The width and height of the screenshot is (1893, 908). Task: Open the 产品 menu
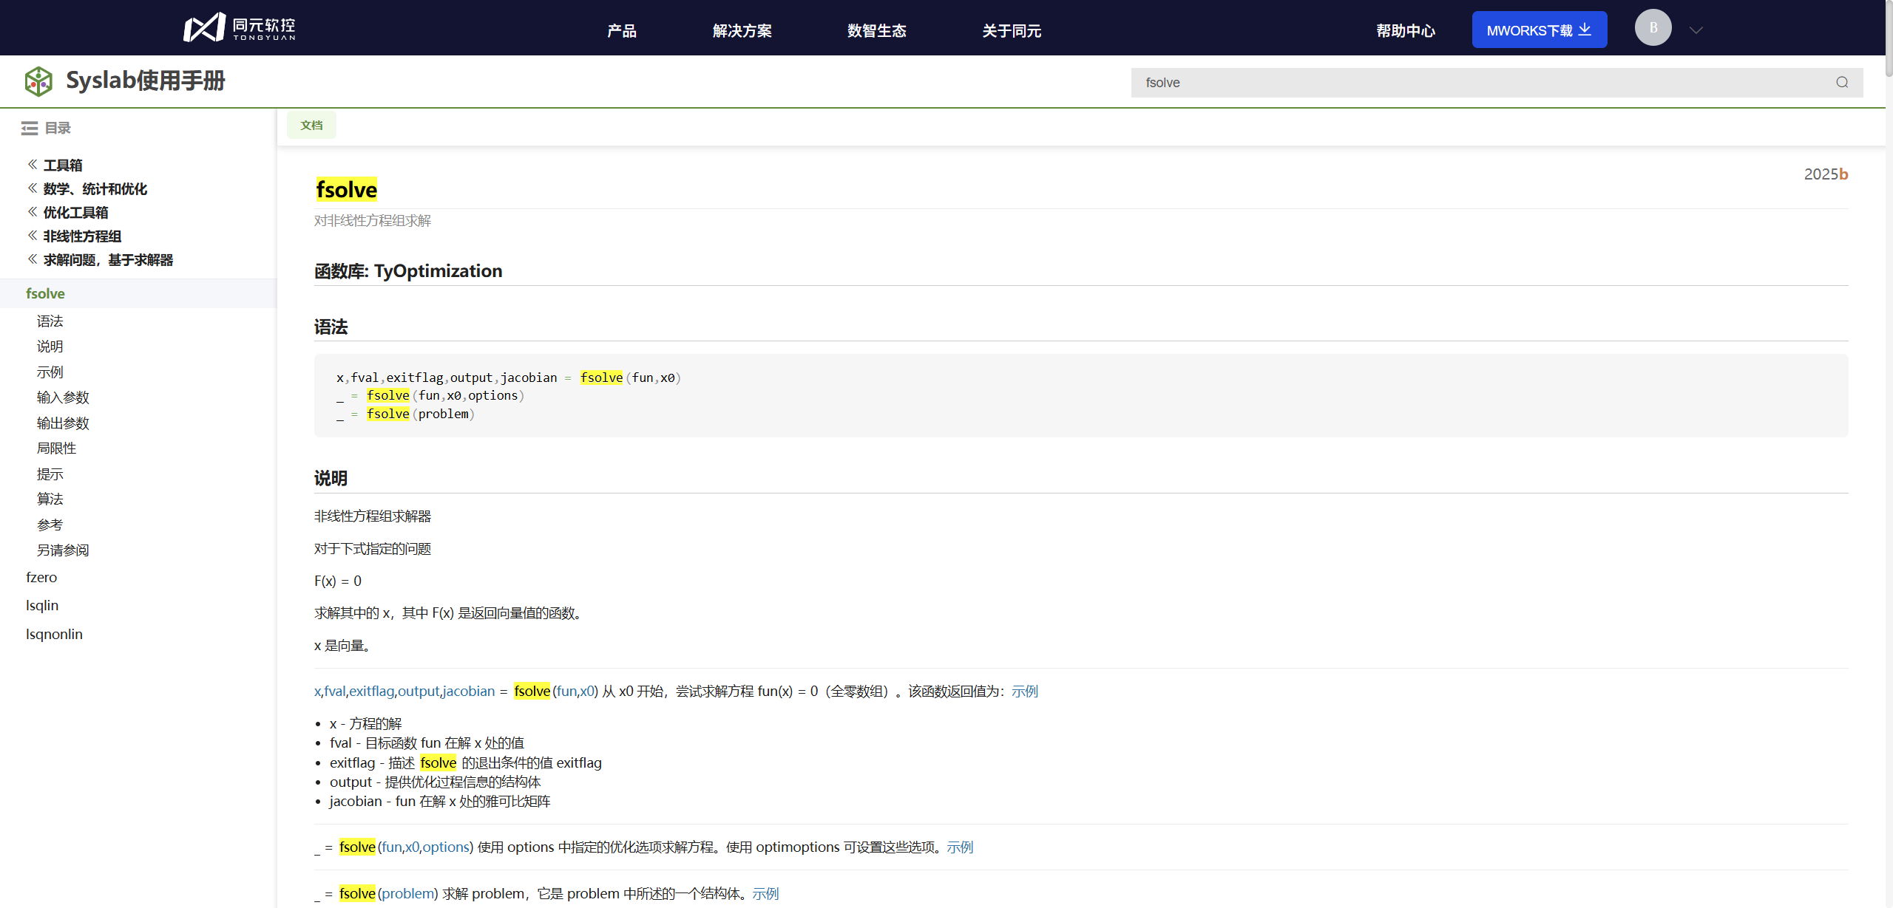pyautogui.click(x=622, y=31)
